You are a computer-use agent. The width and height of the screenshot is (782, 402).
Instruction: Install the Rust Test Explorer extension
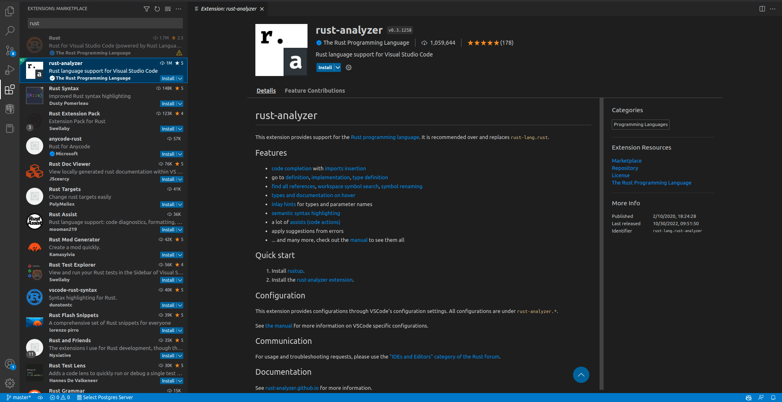click(x=168, y=280)
